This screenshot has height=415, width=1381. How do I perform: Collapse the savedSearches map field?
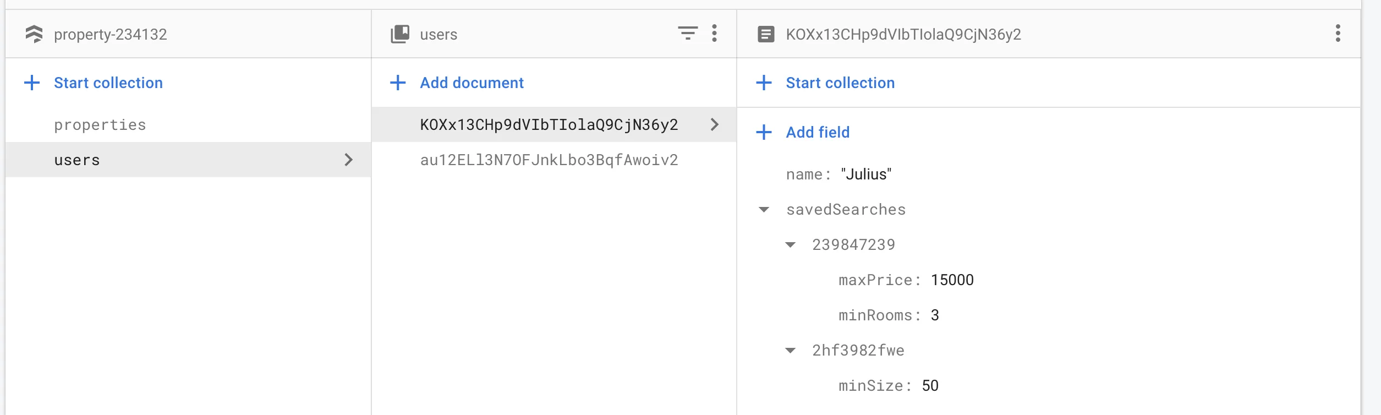(764, 210)
